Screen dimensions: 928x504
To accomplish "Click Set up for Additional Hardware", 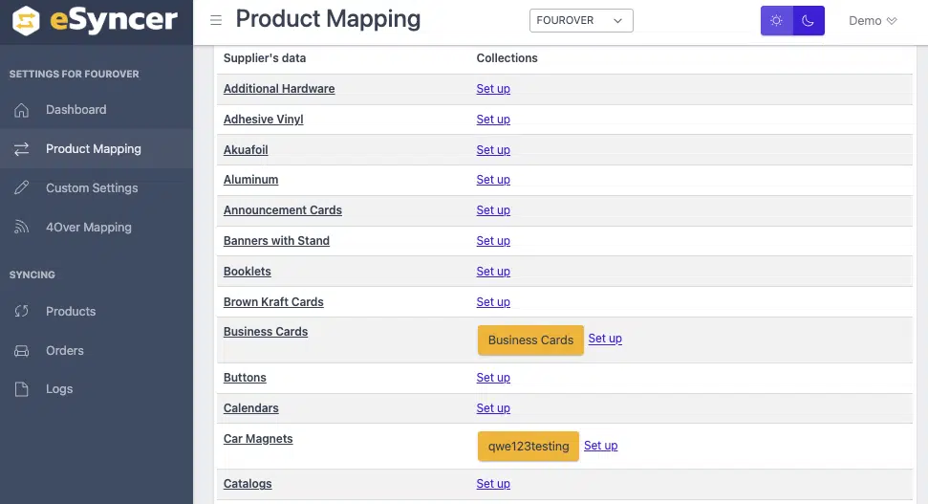I will (493, 89).
